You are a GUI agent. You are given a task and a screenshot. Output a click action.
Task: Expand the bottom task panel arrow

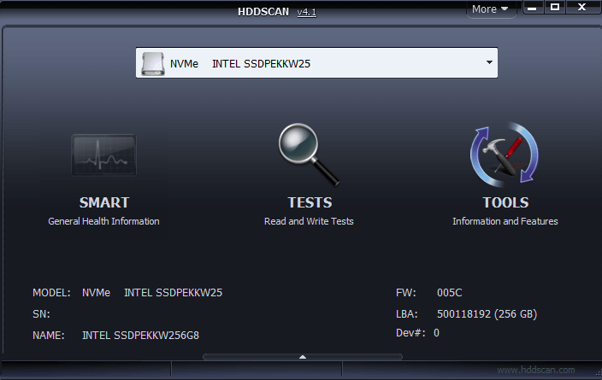301,356
